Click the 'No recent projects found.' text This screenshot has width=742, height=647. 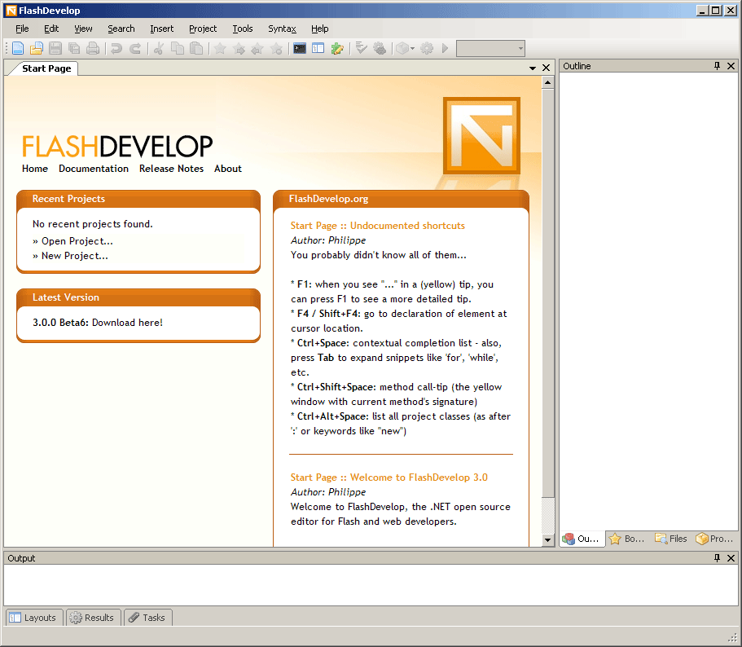[x=93, y=224]
